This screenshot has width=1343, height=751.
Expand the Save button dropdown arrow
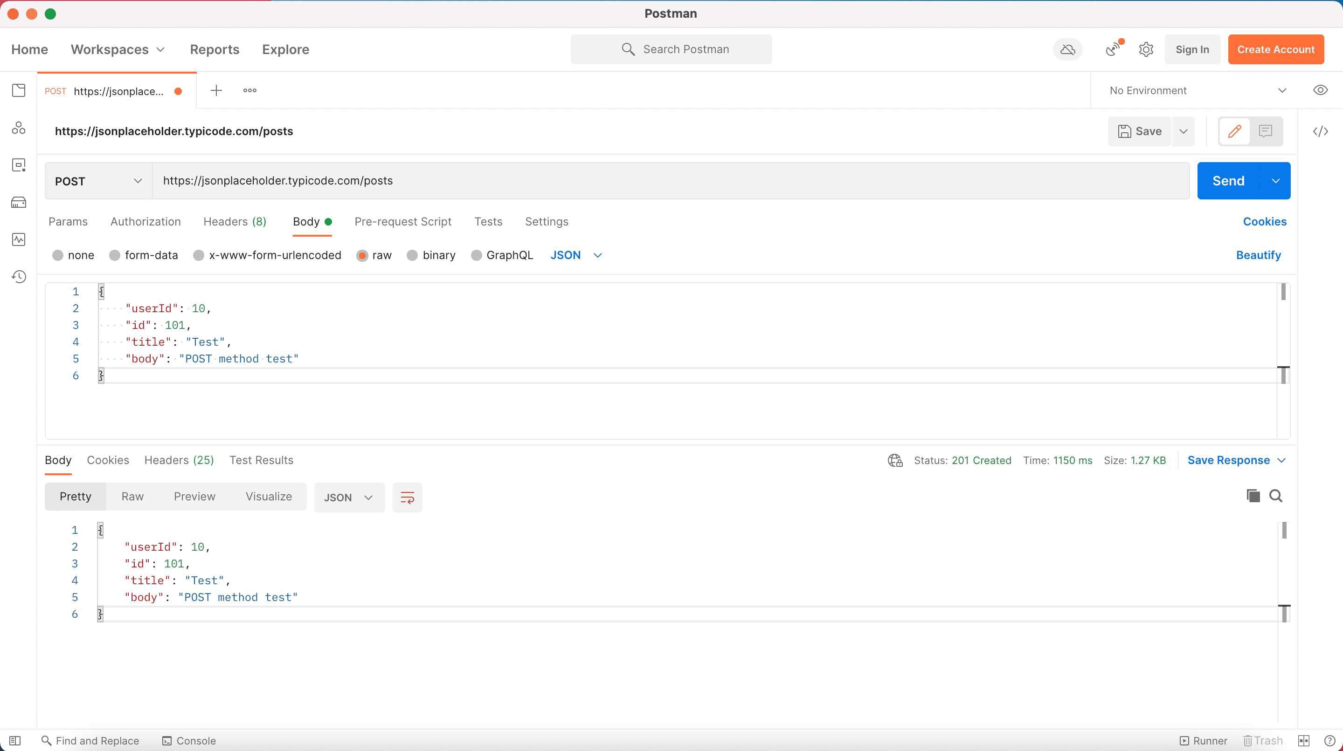pyautogui.click(x=1184, y=131)
